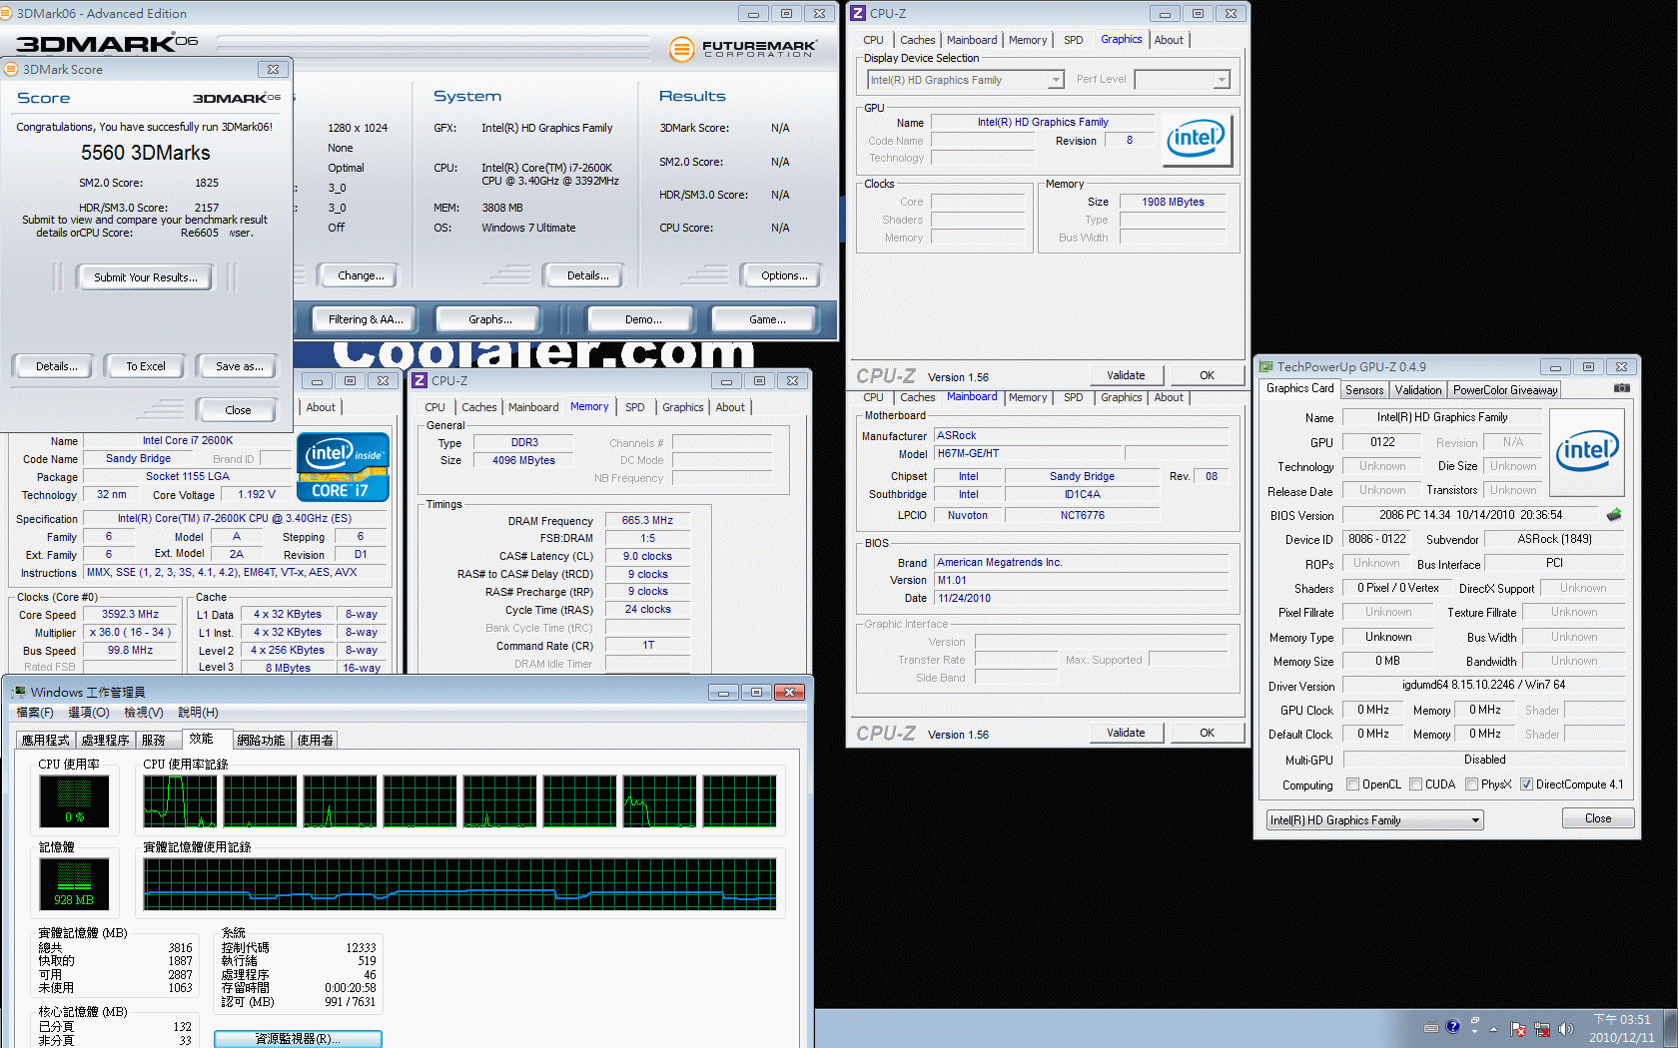Click the Task Manager title bar icon
Image resolution: width=1678 pixels, height=1048 pixels.
pos(18,692)
